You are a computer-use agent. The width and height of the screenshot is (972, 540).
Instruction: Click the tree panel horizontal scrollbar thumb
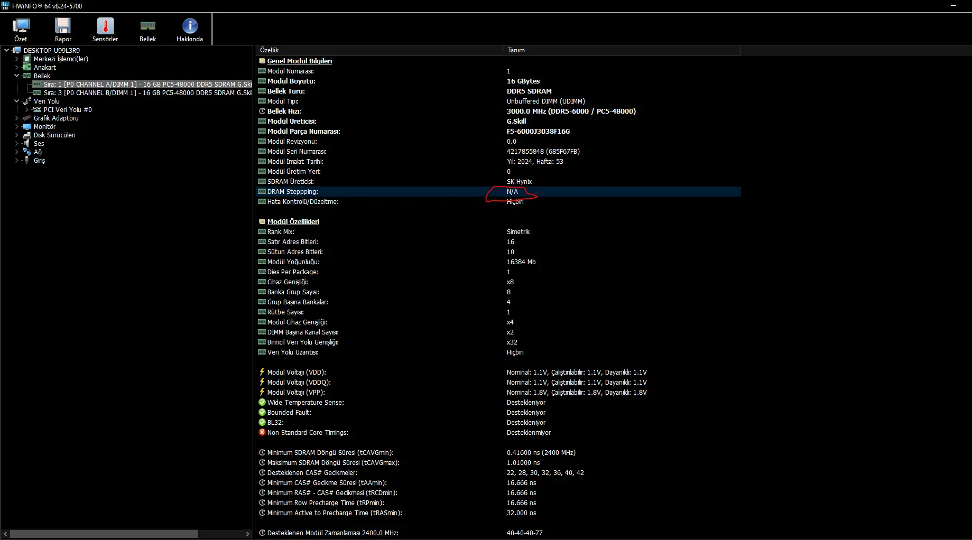[104, 534]
